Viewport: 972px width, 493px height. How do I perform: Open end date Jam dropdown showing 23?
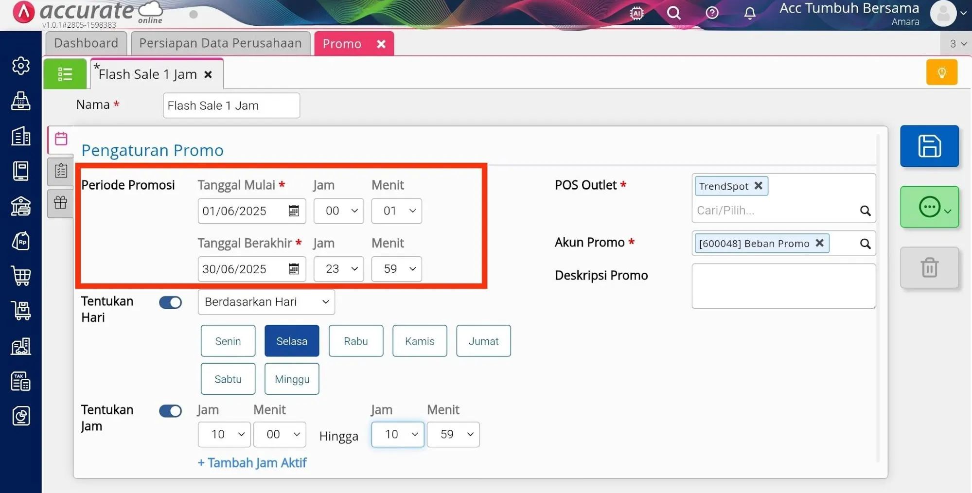(339, 269)
